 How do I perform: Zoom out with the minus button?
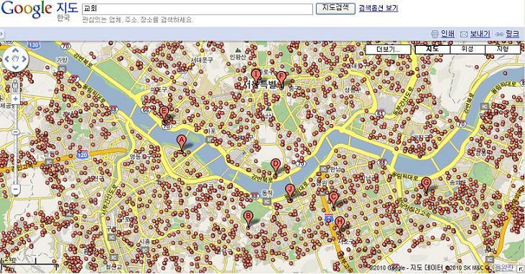pos(15,189)
